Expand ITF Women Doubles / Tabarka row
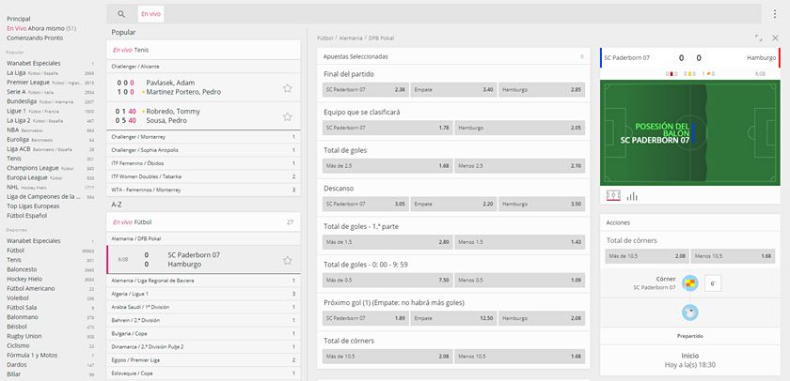 [203, 176]
